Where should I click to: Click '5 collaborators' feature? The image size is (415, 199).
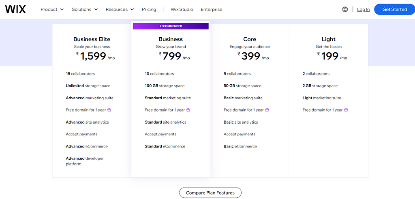coord(237,74)
